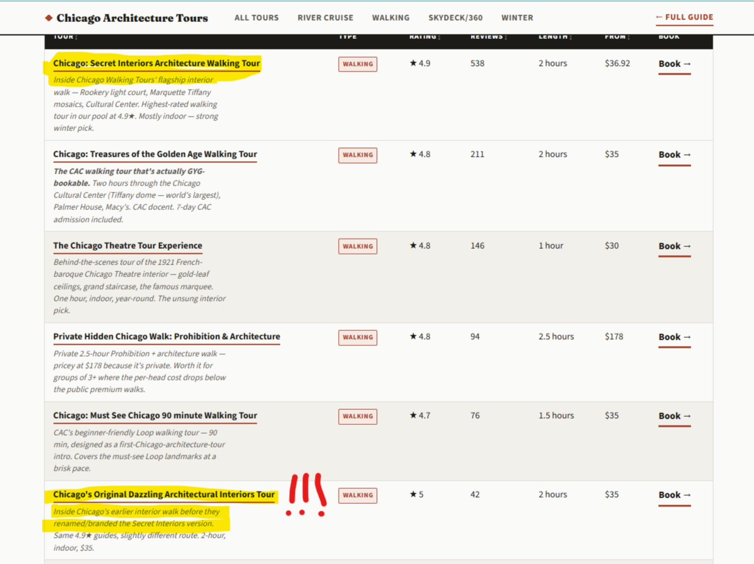Click the 4.9 star rating value
754x564 pixels.
point(420,63)
